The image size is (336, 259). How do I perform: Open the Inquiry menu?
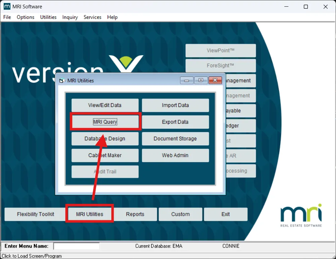pyautogui.click(x=70, y=17)
